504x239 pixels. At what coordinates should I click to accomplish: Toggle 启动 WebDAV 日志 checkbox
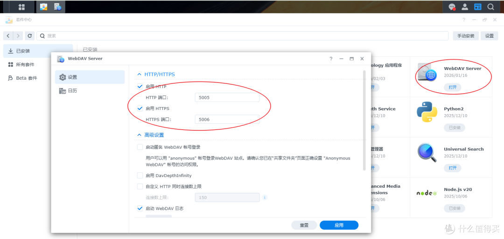tap(140, 209)
